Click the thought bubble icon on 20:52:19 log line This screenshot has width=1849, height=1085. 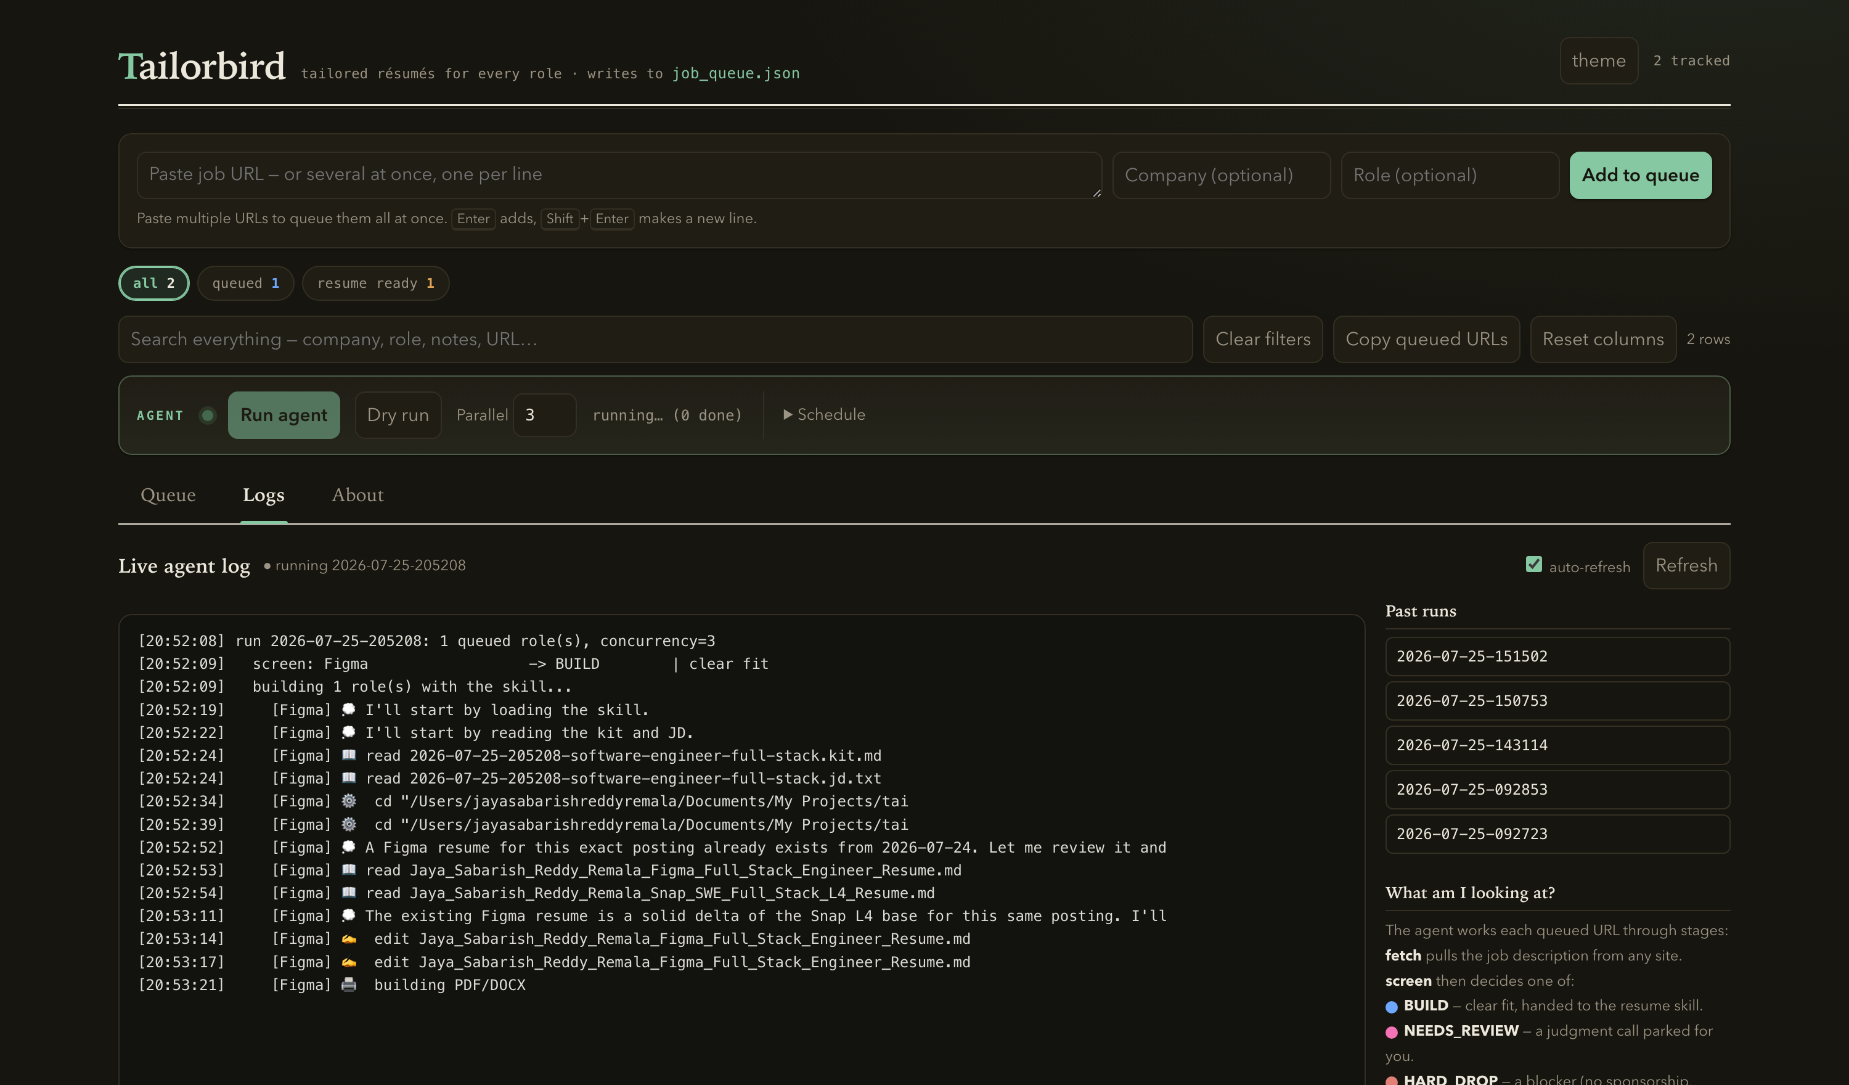click(x=348, y=709)
